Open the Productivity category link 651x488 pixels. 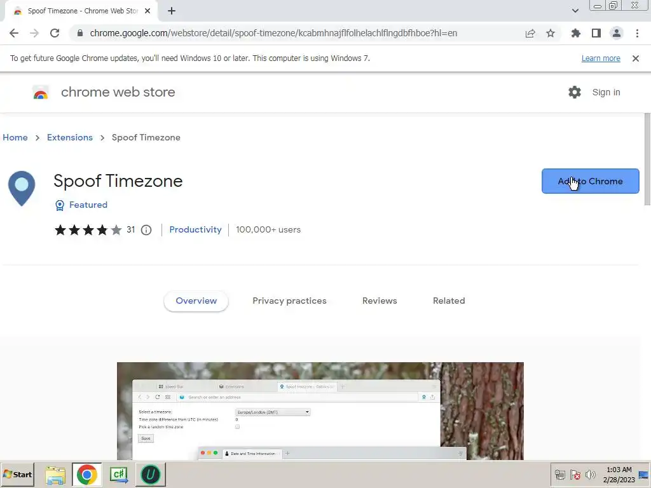[x=195, y=229]
